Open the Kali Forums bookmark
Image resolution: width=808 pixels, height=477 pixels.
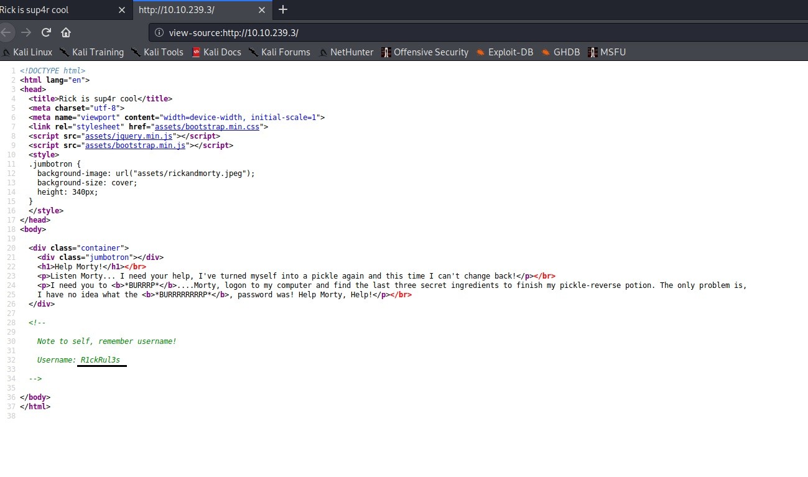point(279,52)
